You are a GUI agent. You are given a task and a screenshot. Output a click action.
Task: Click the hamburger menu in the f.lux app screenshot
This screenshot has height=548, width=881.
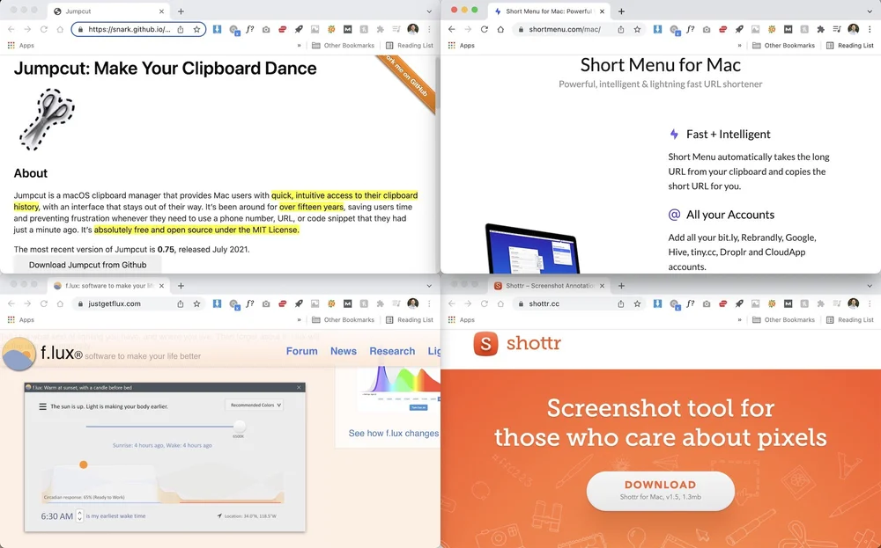[x=42, y=406]
